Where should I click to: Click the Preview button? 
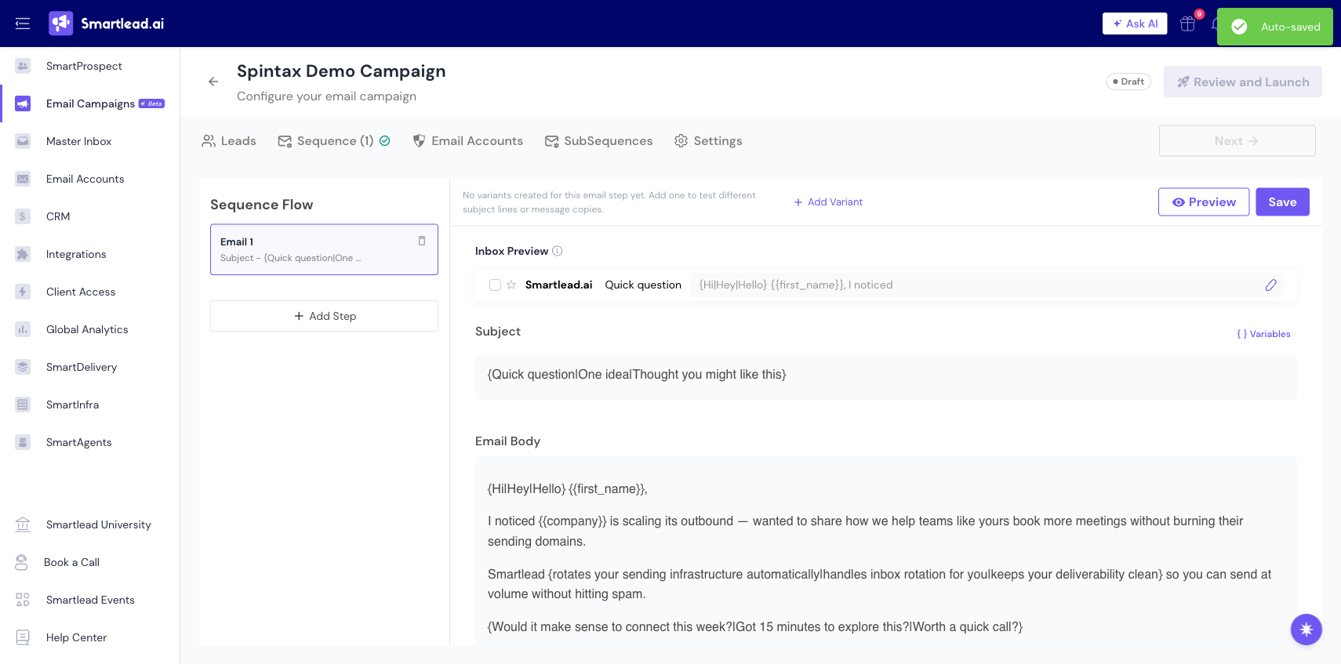(x=1204, y=202)
